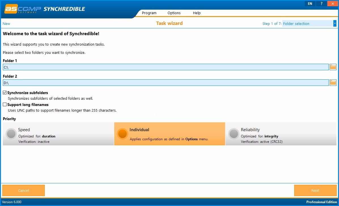Click the Professional Edition status text
Image resolution: width=339 pixels, height=206 pixels.
(321, 202)
